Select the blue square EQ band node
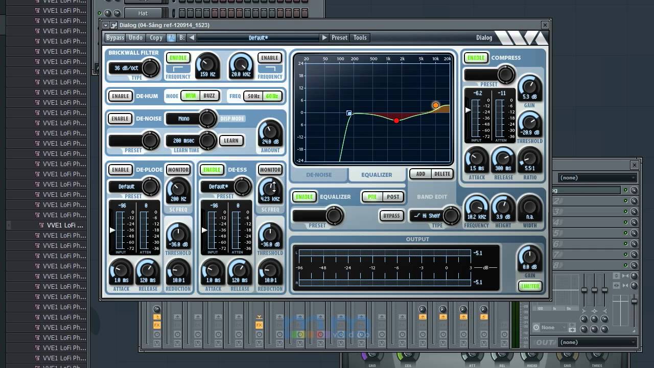The image size is (654, 368). tap(349, 113)
